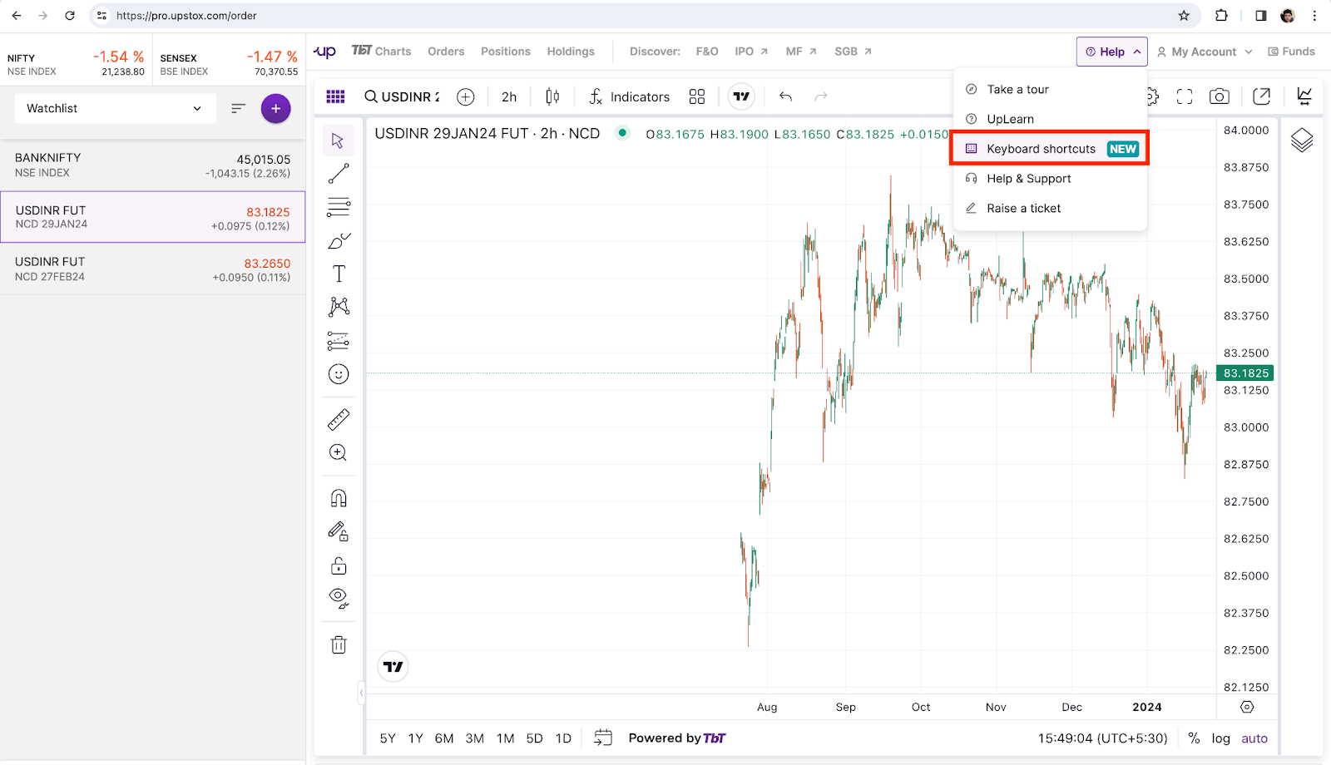
Task: Open the chart patterns tool
Action: point(339,307)
